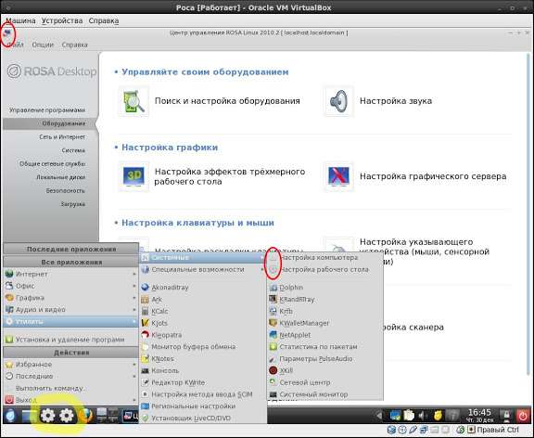Open the Справка menu in ROSA control center

click(74, 45)
